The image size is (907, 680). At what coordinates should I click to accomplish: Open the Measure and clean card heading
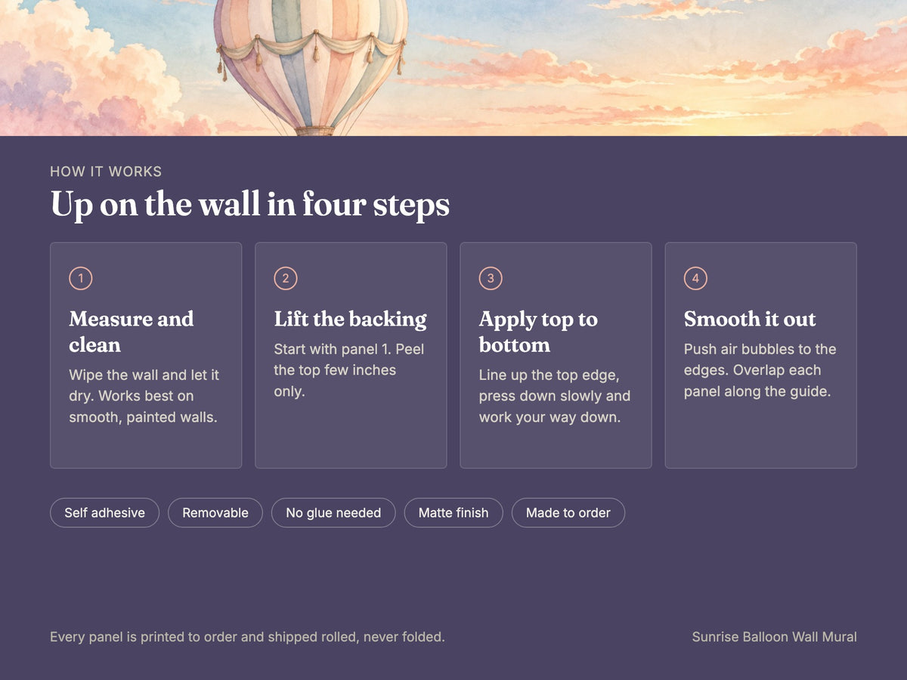click(132, 332)
